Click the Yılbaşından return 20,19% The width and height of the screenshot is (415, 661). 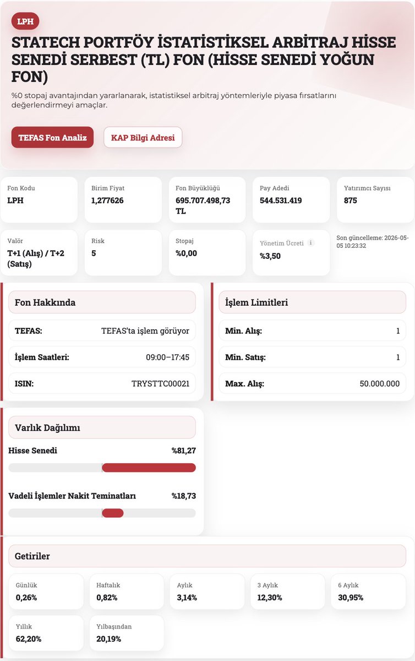[x=109, y=639]
